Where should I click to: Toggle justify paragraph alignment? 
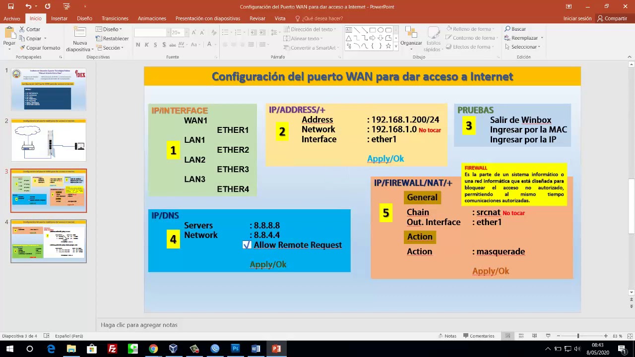251,45
